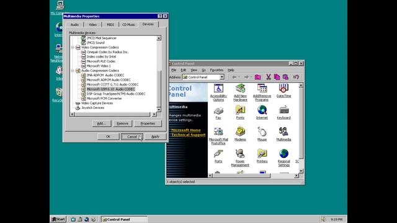This screenshot has height=223, width=397.
Task: Open the Help menu in Control Panel
Action: 231,70
